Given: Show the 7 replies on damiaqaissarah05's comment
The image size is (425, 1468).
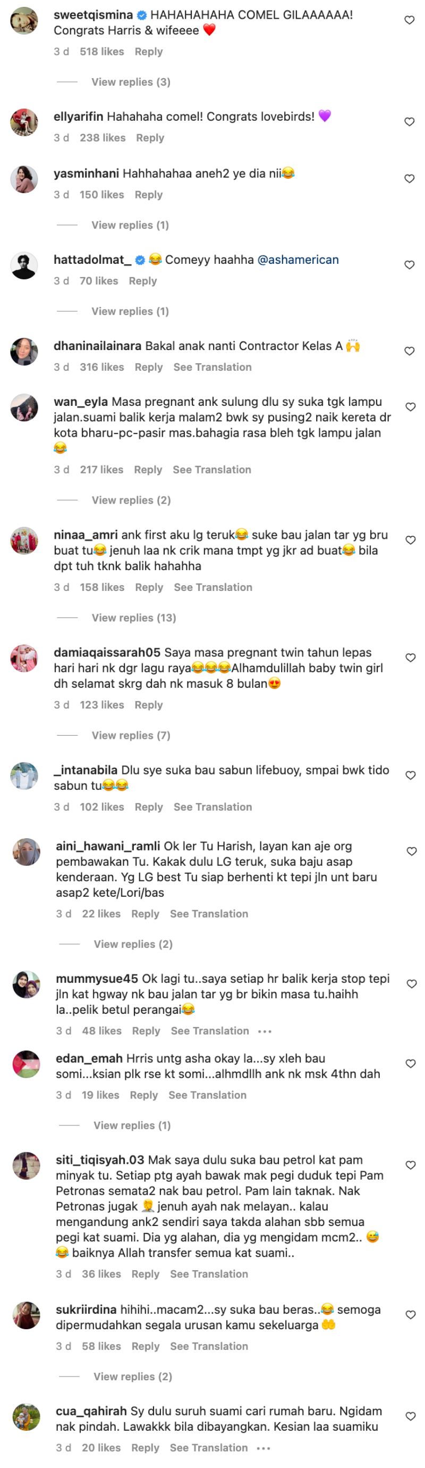Looking at the screenshot, I should 132,735.
